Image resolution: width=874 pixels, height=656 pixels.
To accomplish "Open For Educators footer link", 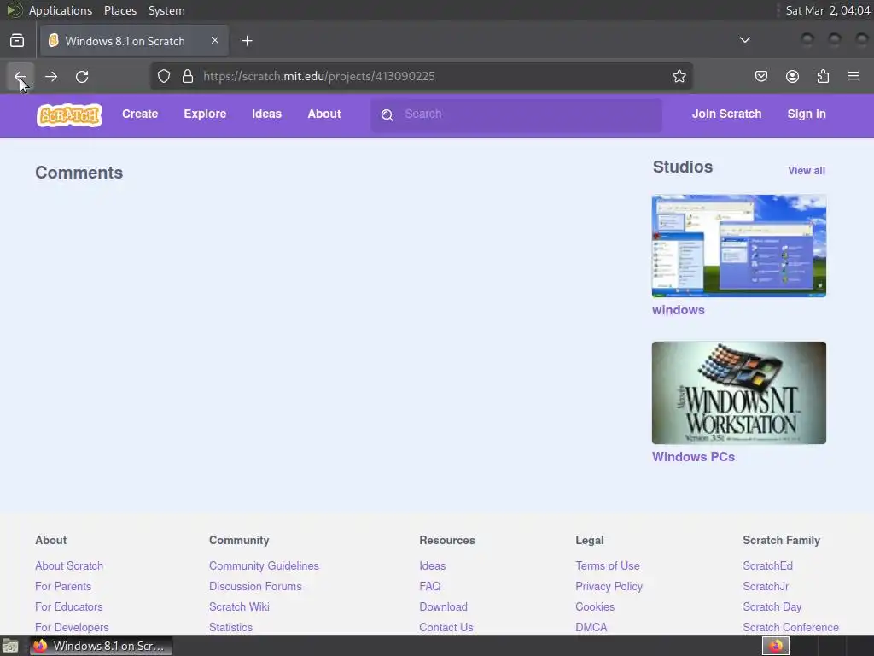I will pos(68,607).
